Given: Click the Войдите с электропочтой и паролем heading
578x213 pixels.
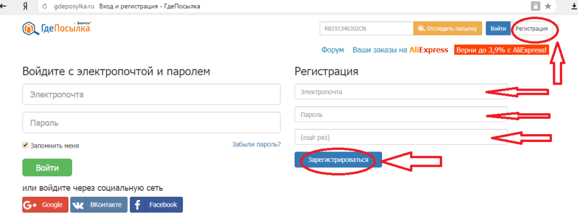Looking at the screenshot, I should click(116, 71).
